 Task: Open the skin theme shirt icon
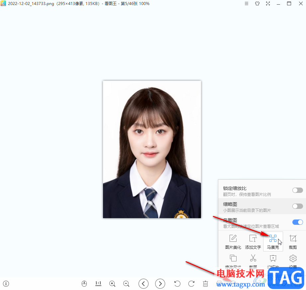pyautogui.click(x=257, y=4)
